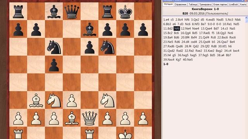Go to move 9.0-0 in notation
This screenshot has height=139, width=248.
[x=211, y=24]
